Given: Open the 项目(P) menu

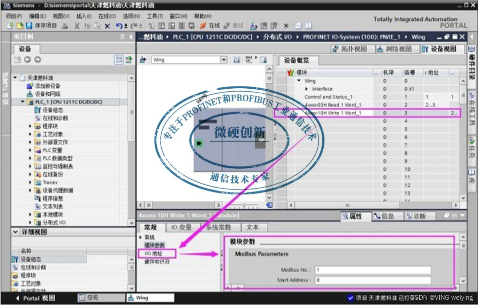Looking at the screenshot, I should [x=14, y=16].
